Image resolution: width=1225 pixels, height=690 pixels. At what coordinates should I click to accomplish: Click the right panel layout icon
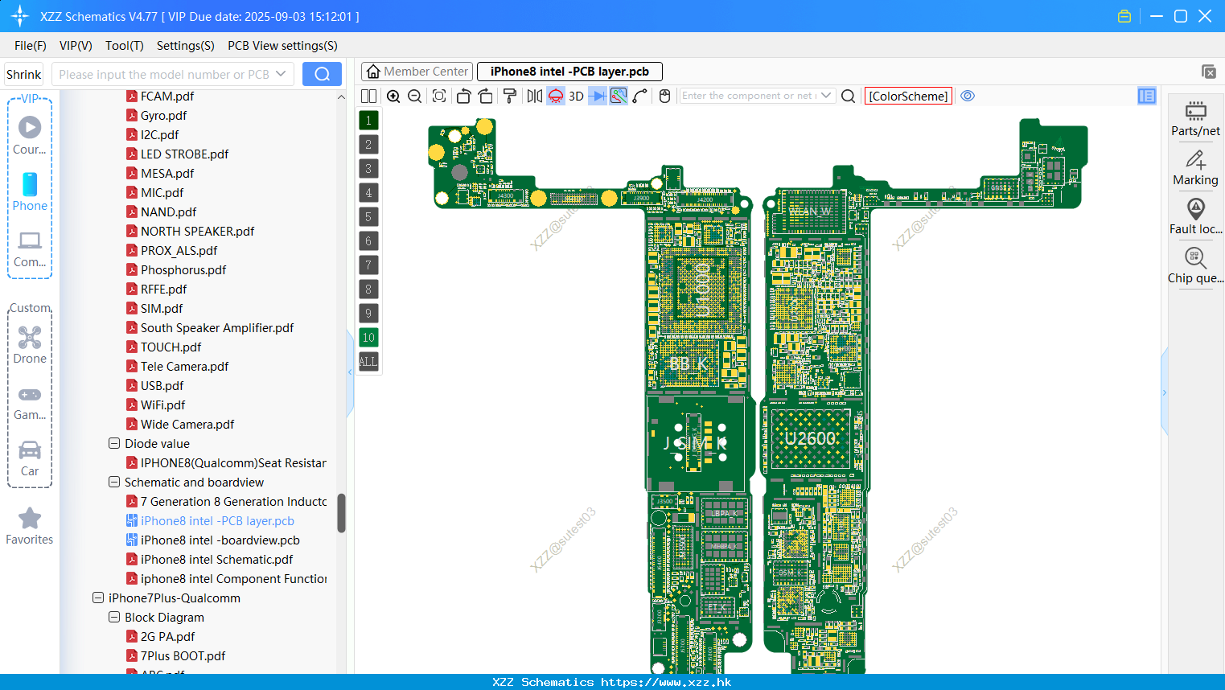[x=1147, y=96]
